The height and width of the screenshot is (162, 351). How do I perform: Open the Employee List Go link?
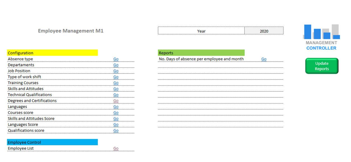(x=116, y=149)
